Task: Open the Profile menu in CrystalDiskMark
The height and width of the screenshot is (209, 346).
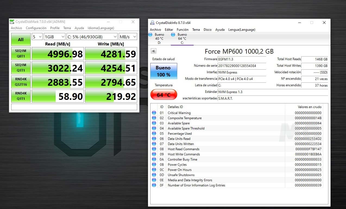Action: click(55, 28)
